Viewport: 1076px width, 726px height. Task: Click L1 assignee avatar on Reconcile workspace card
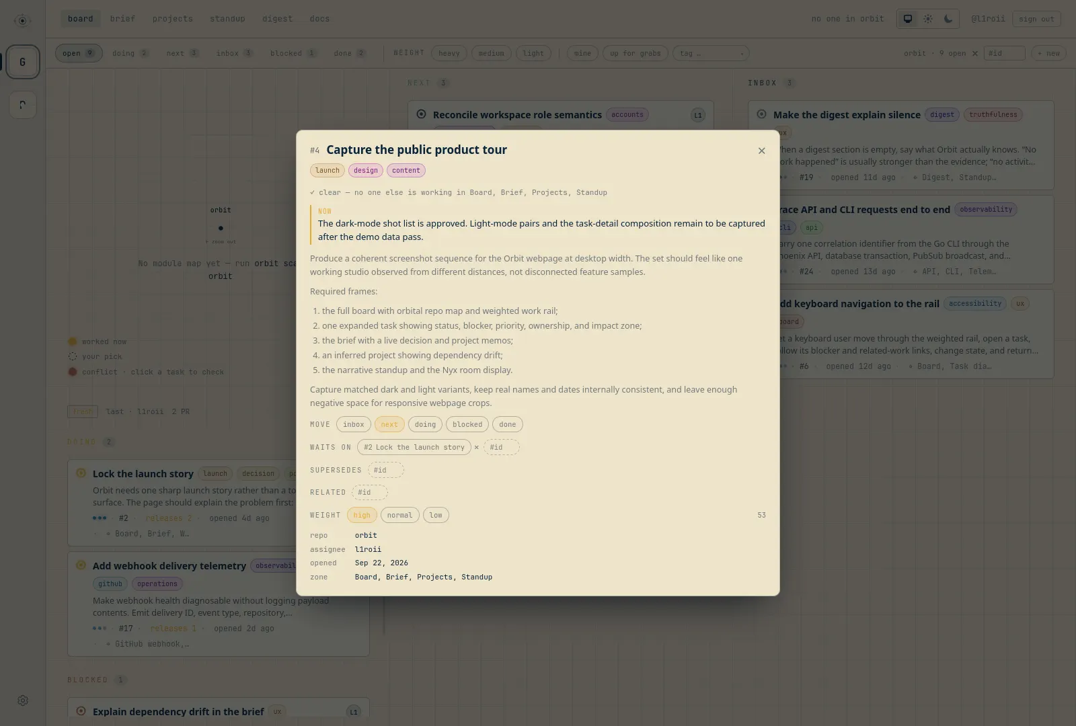tap(697, 115)
